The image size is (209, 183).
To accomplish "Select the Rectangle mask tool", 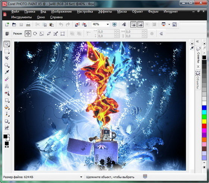I will (x=7, y=51).
